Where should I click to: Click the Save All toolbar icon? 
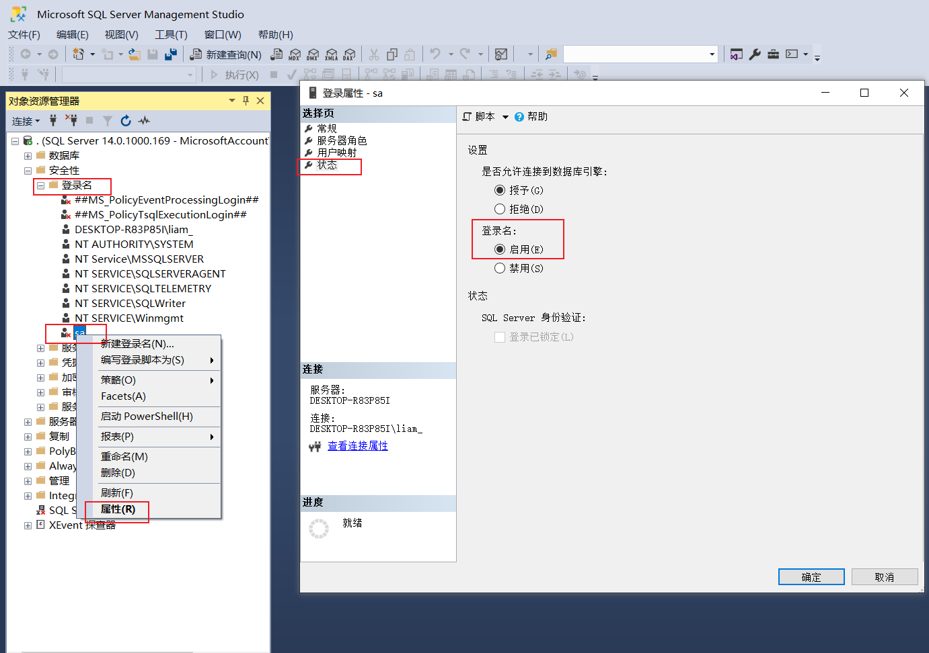(x=171, y=54)
